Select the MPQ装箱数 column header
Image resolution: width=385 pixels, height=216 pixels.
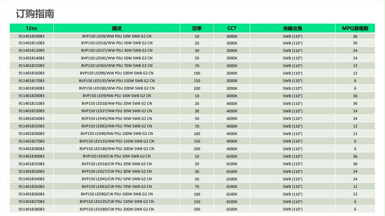[355, 28]
